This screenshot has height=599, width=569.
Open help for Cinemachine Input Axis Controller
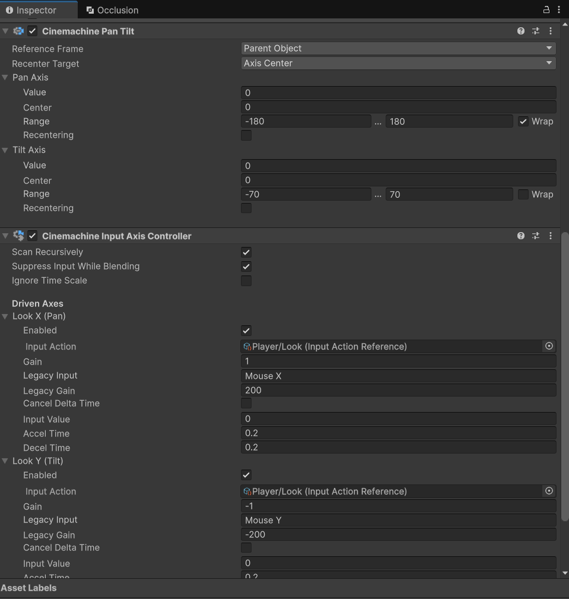point(520,235)
